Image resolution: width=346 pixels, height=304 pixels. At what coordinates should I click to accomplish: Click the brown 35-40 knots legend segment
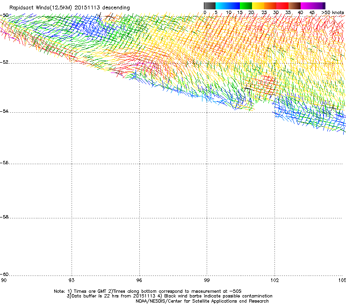[x=295, y=6]
